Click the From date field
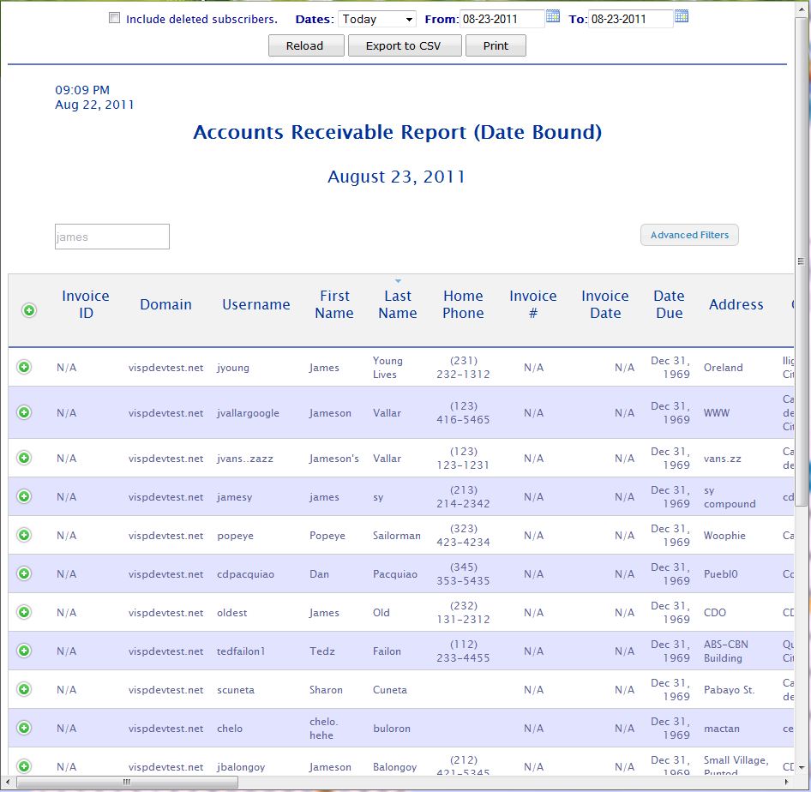811x792 pixels. [502, 19]
